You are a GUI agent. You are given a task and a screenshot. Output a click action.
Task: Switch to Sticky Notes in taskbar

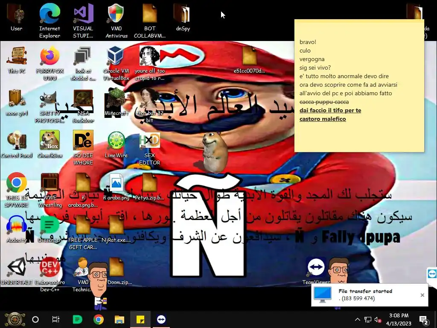tap(140, 319)
